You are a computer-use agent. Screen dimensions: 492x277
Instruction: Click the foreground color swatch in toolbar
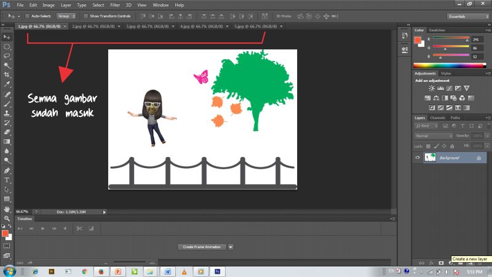5,233
